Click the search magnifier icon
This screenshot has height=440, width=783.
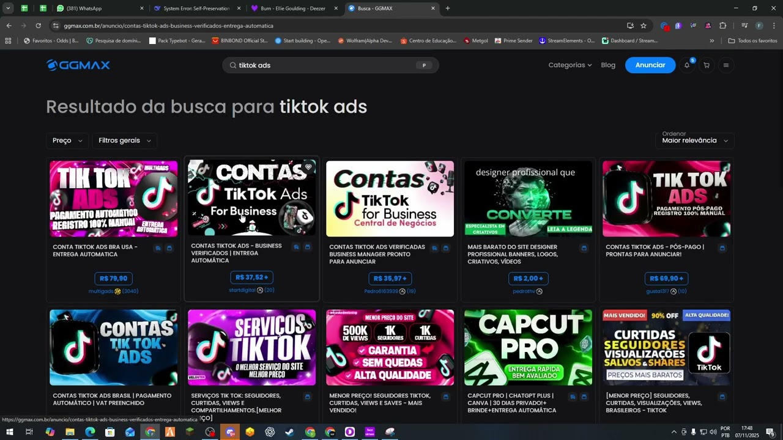pyautogui.click(x=233, y=65)
